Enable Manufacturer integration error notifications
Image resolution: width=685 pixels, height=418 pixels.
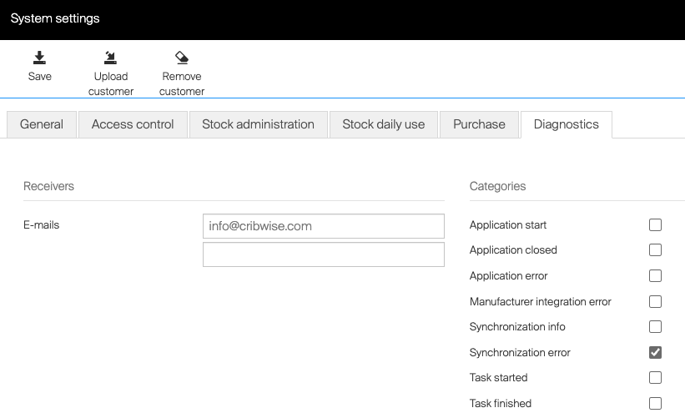(x=655, y=301)
